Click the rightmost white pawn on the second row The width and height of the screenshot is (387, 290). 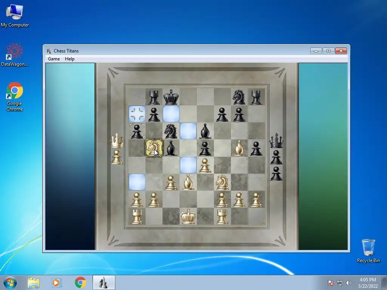(256, 199)
